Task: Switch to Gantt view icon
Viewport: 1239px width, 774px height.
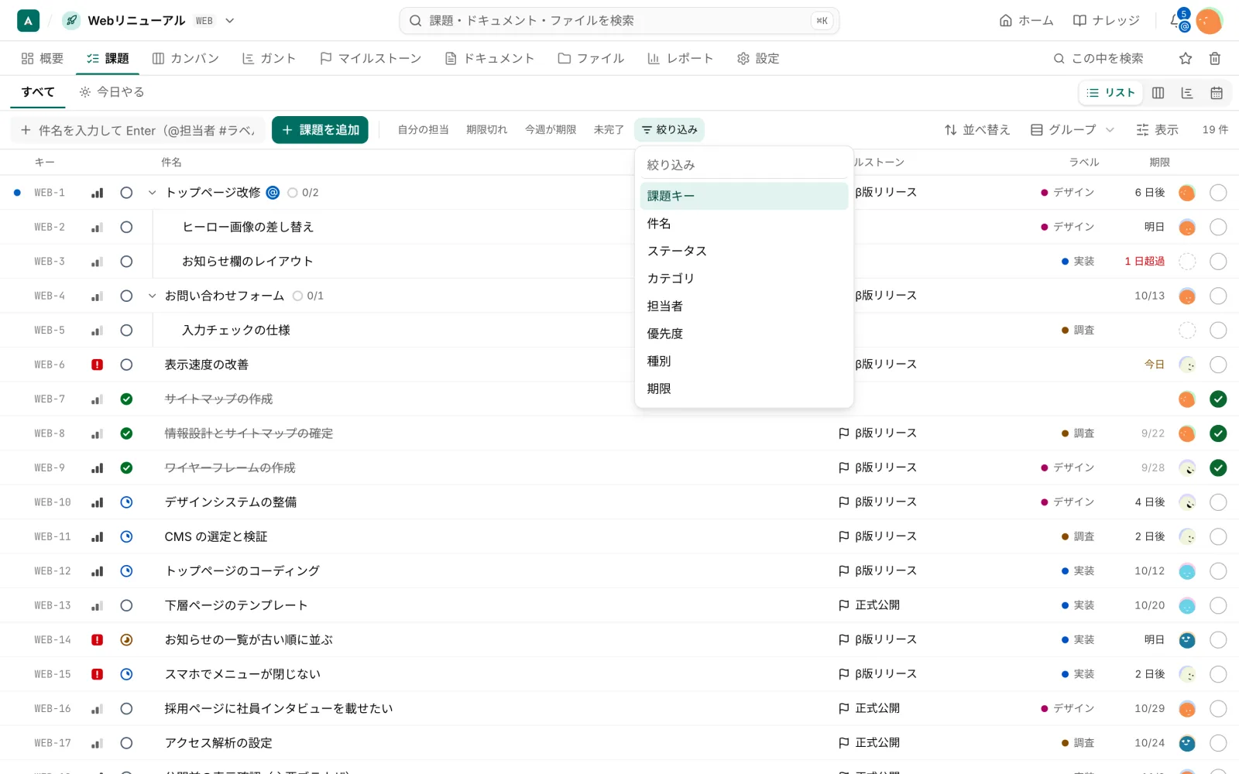Action: 1187,93
